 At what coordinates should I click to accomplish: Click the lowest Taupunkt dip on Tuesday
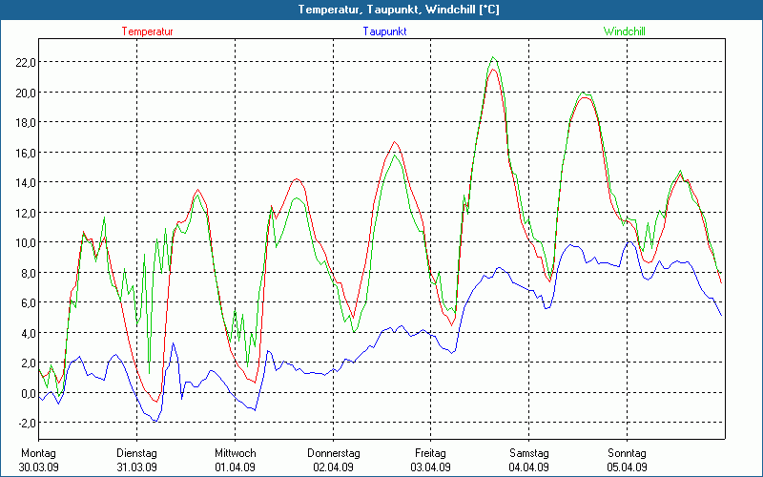click(155, 421)
